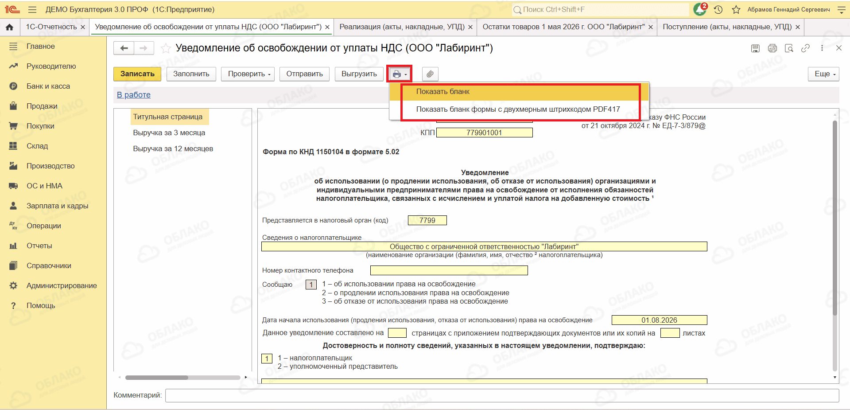This screenshot has width=850, height=410.
Task: Click the sections list horizontal scrollbar
Action: 157,378
